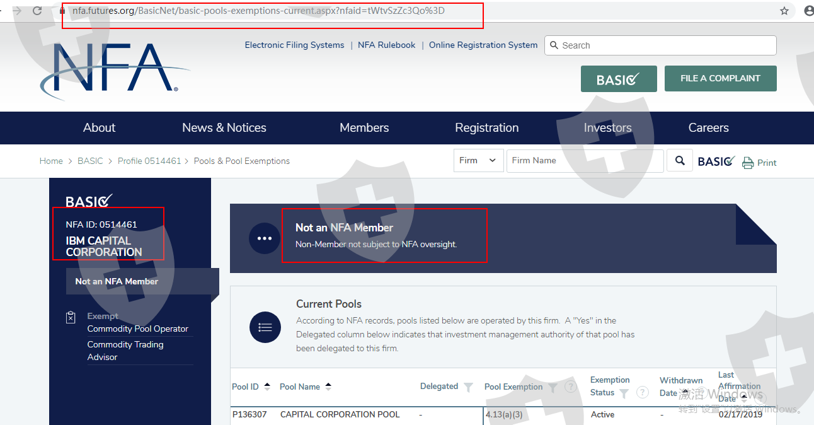Click the Firm Name input field
The height and width of the screenshot is (425, 814).
click(585, 161)
